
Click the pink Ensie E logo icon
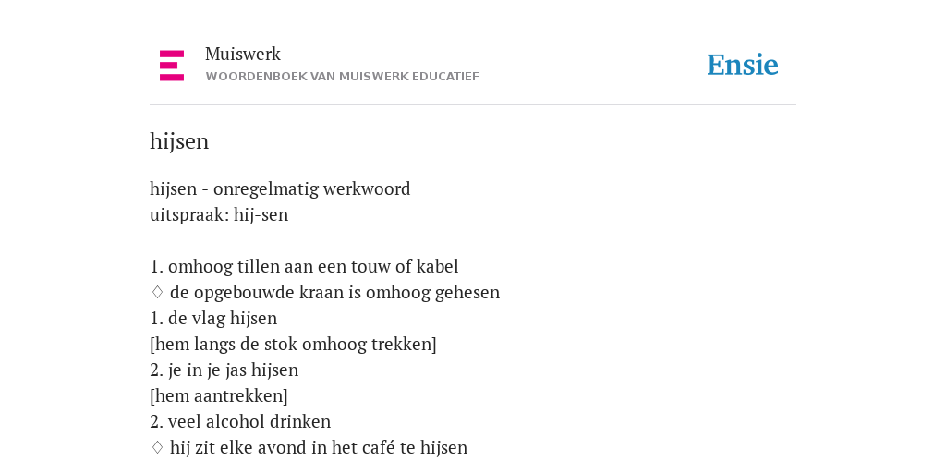(172, 66)
